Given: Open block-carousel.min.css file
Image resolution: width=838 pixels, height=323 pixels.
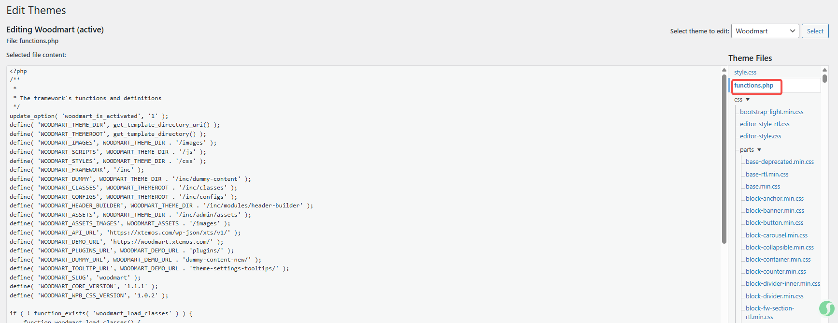Looking at the screenshot, I should [x=776, y=235].
